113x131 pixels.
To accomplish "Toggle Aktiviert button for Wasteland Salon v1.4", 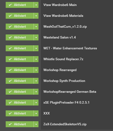I will click(20, 37).
